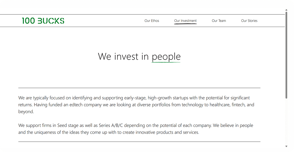Click the green-underlined word "people"
Image resolution: width=294 pixels, height=152 pixels.
tap(166, 56)
